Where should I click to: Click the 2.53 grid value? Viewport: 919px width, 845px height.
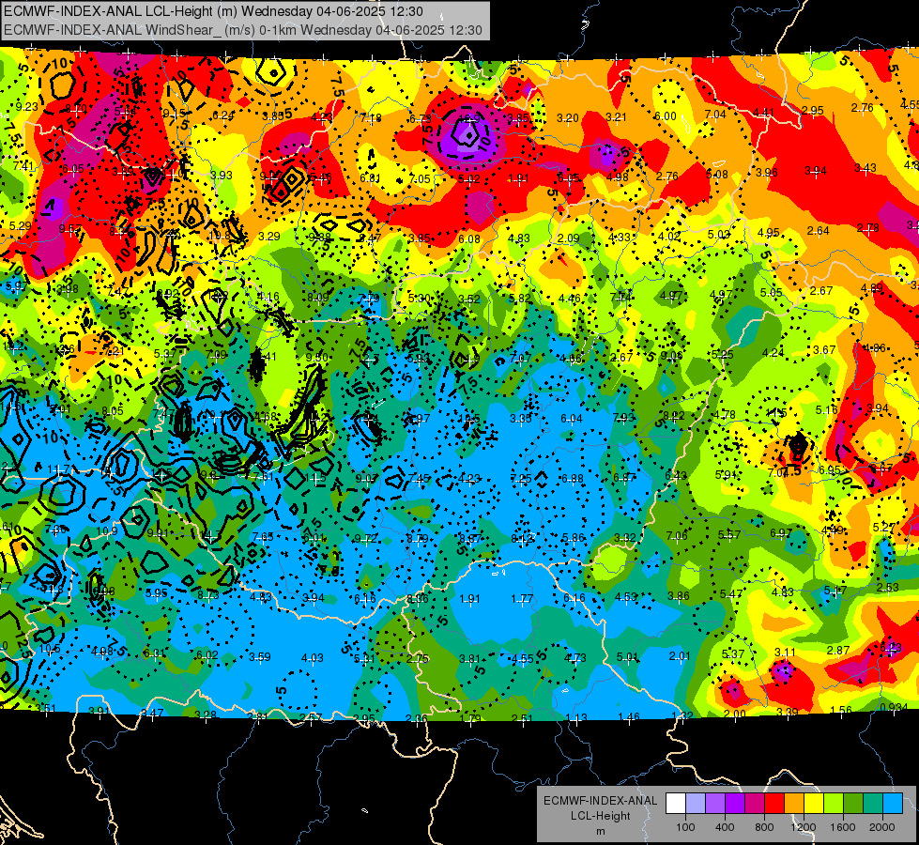[888, 588]
